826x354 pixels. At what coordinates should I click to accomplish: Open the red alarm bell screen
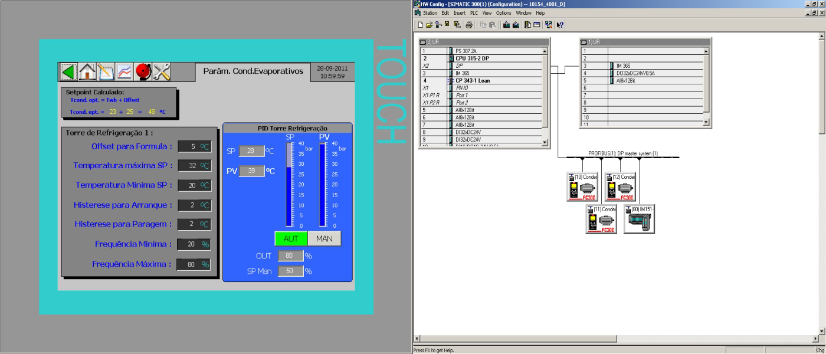click(143, 72)
